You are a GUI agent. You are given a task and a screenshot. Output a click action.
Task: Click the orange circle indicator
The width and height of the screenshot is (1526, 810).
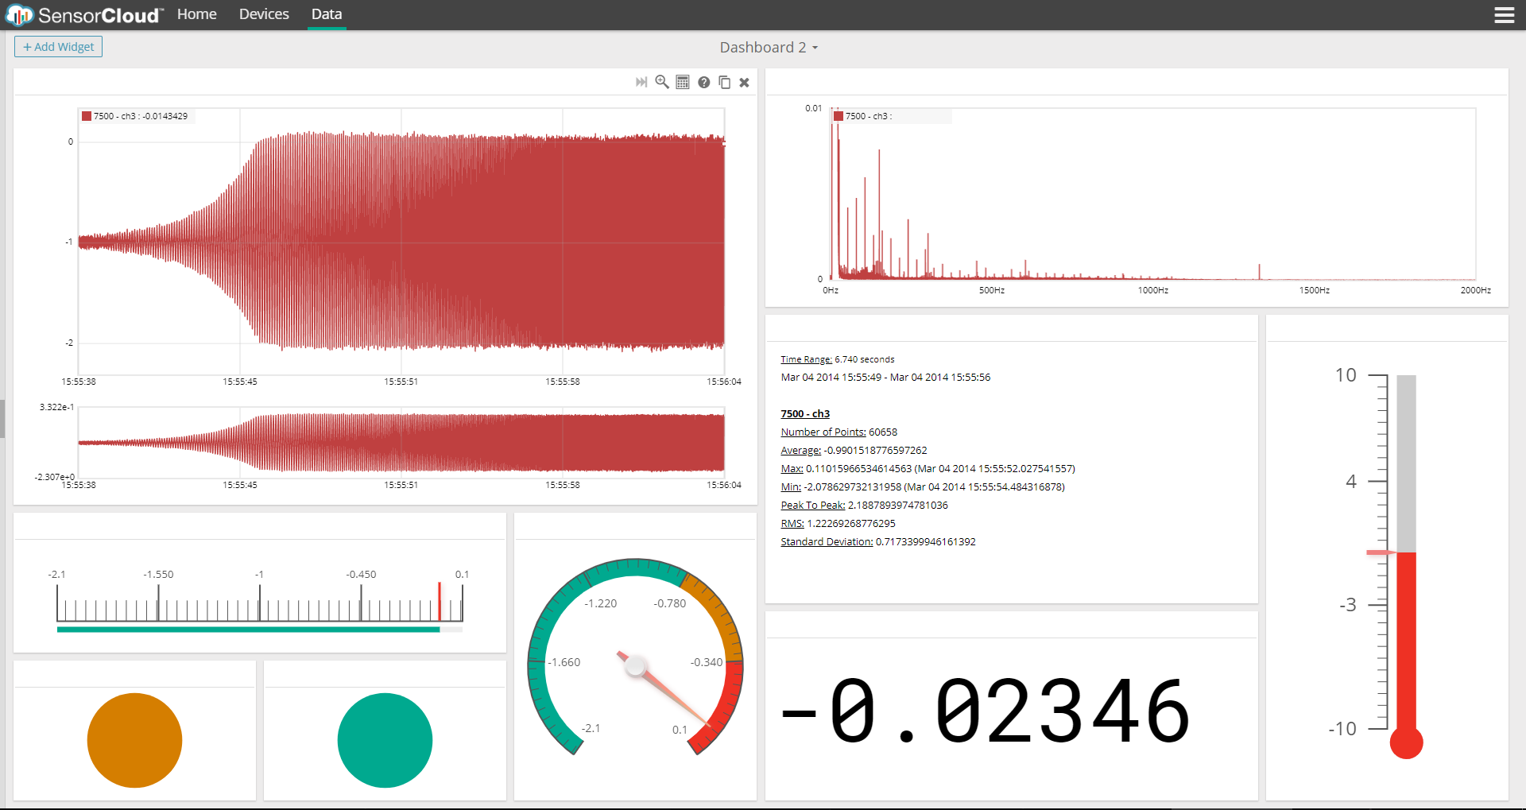click(134, 740)
